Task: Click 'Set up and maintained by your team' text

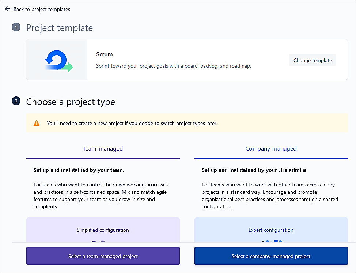Action: [x=79, y=170]
